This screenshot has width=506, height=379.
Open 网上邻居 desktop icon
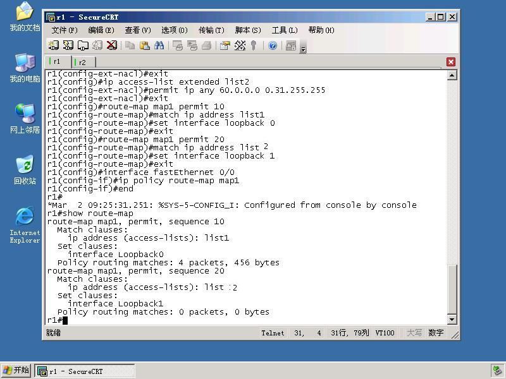click(25, 119)
